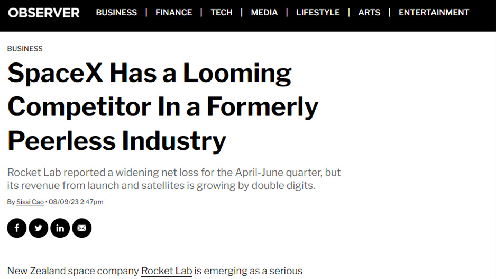Navigate to the Arts section
Image resolution: width=496 pixels, height=279 pixels.
[x=369, y=12]
